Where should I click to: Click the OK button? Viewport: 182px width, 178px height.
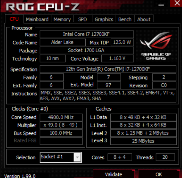pos(159,174)
